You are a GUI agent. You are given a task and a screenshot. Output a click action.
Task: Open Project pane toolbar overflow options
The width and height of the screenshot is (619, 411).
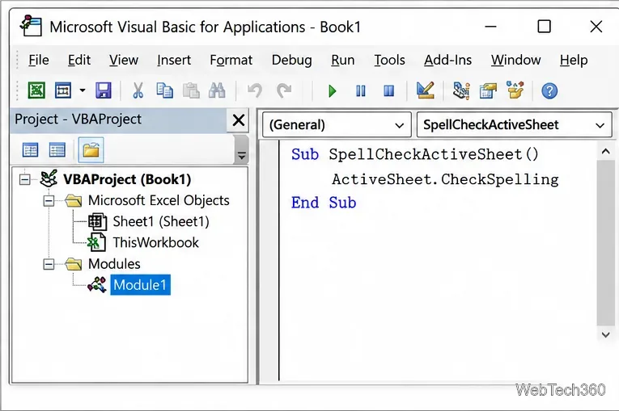click(241, 156)
